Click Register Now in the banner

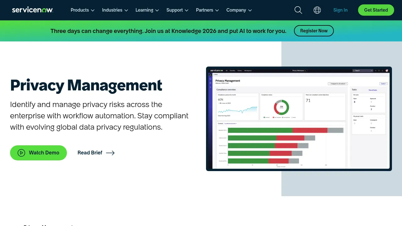click(x=314, y=31)
